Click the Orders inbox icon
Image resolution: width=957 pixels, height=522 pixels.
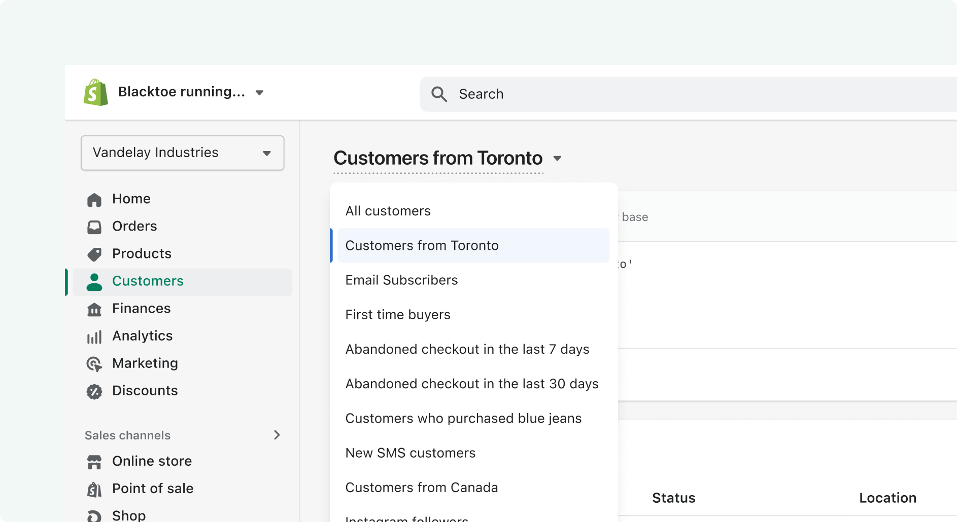pyautogui.click(x=94, y=227)
